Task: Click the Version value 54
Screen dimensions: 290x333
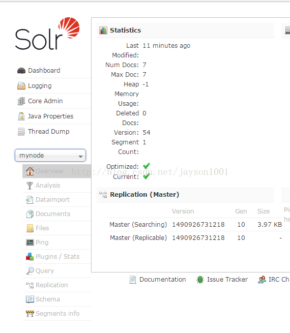Action: (x=147, y=133)
